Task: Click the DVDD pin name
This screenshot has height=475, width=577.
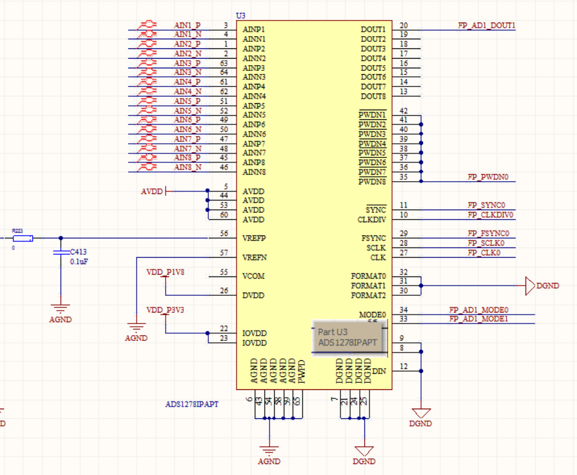Action: coord(253,295)
